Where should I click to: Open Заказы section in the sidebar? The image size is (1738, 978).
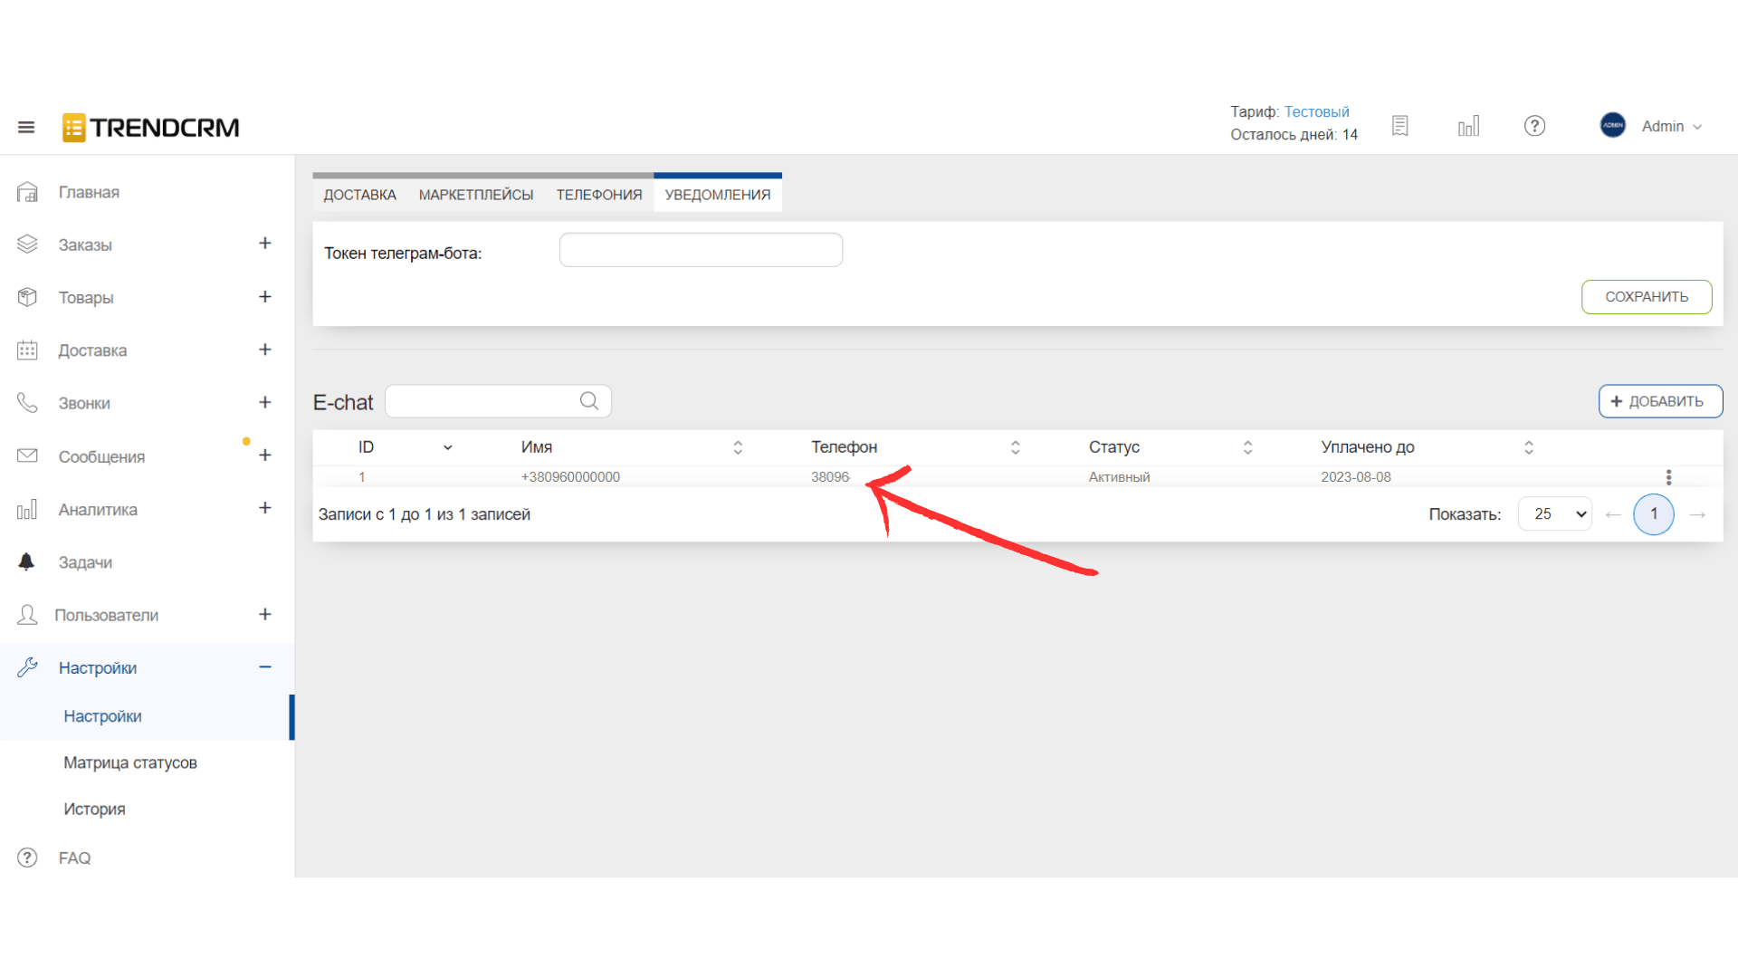point(85,244)
